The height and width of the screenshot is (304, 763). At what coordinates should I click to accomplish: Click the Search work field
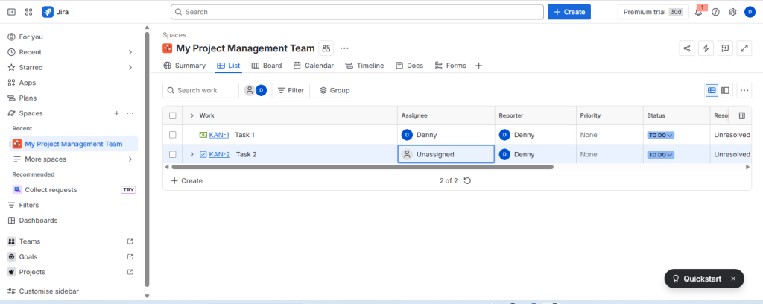click(x=200, y=90)
